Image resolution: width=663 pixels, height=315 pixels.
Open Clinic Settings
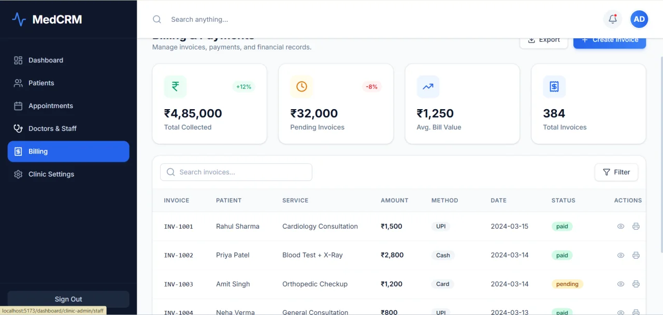pyautogui.click(x=68, y=174)
